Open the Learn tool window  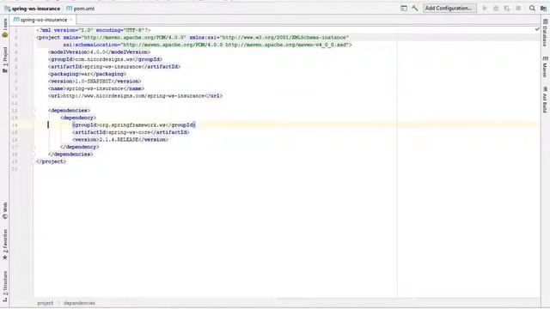pos(5,27)
